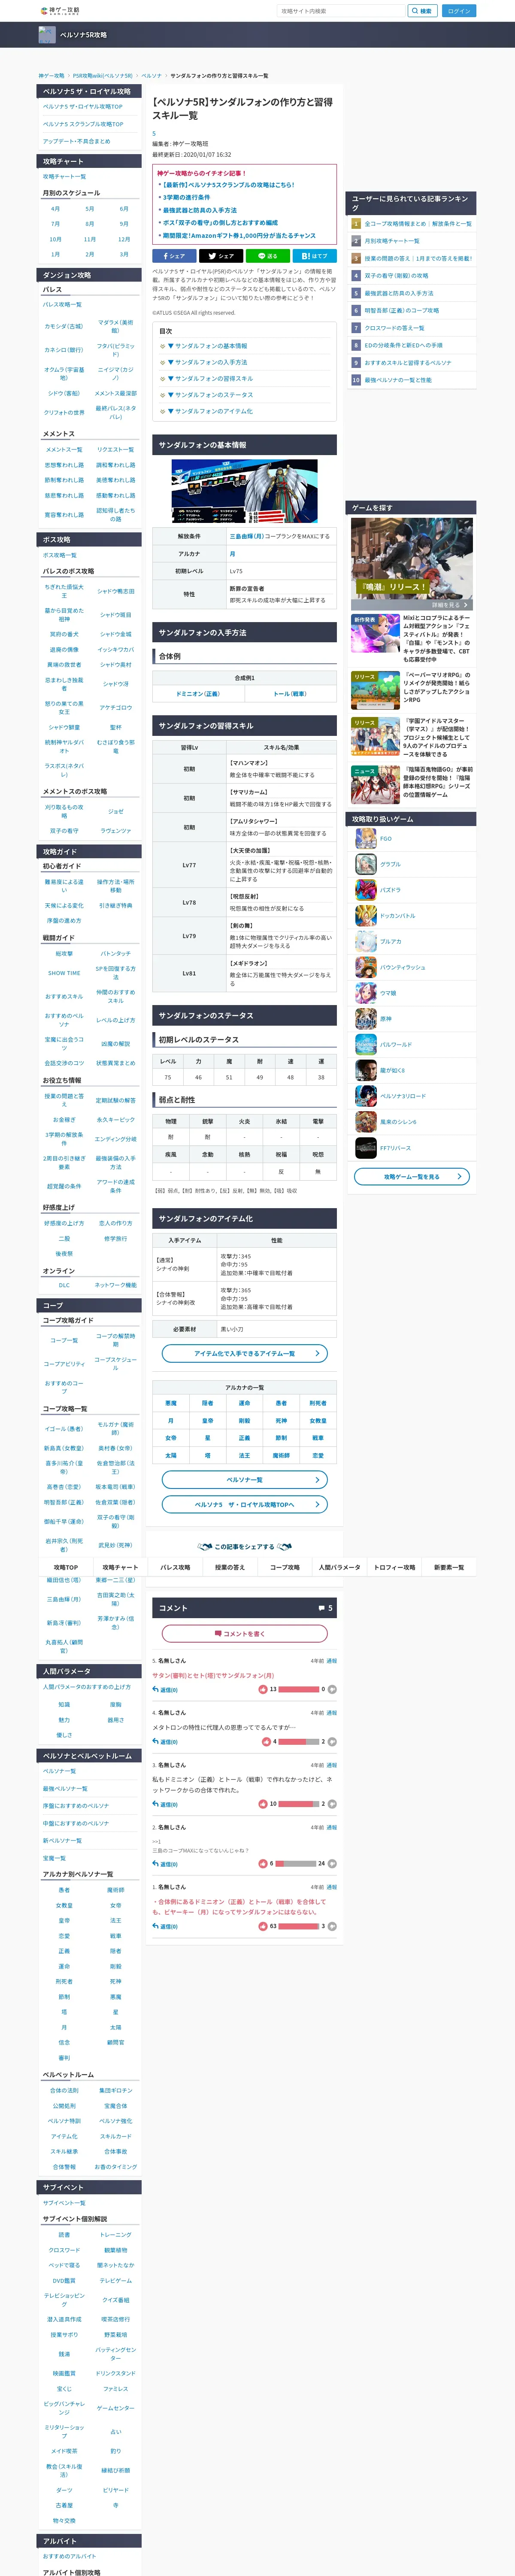Switch to the パレス攻略 tab
Screen dimensions: 515x2576
point(175,1567)
